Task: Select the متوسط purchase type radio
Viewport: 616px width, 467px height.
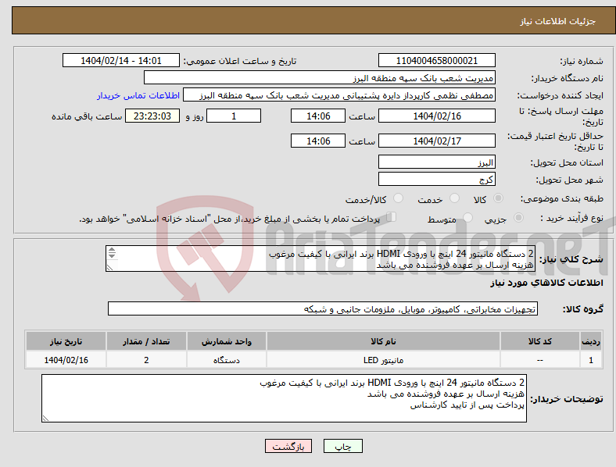Action: [468, 217]
